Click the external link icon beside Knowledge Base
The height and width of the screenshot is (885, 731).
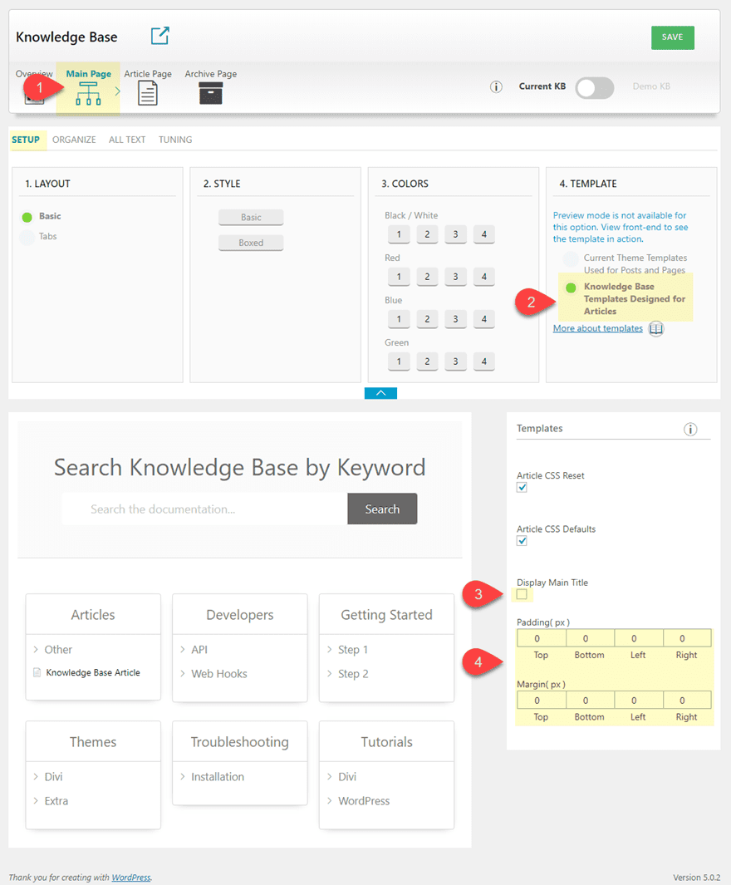click(x=159, y=36)
